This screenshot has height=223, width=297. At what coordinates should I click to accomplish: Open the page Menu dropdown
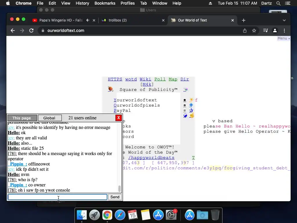click(284, 38)
